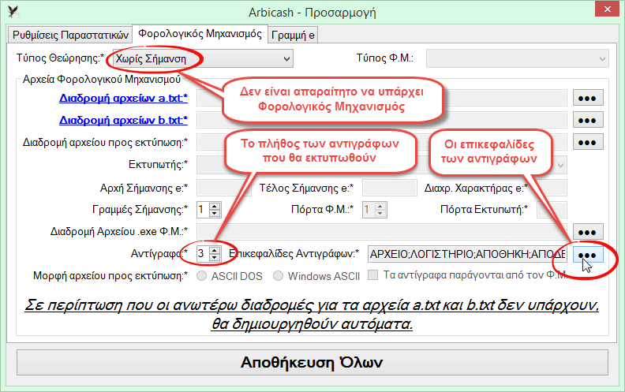Click the Διαδρομή αρχείων a.txt link
This screenshot has width=625, height=392.
click(x=124, y=99)
